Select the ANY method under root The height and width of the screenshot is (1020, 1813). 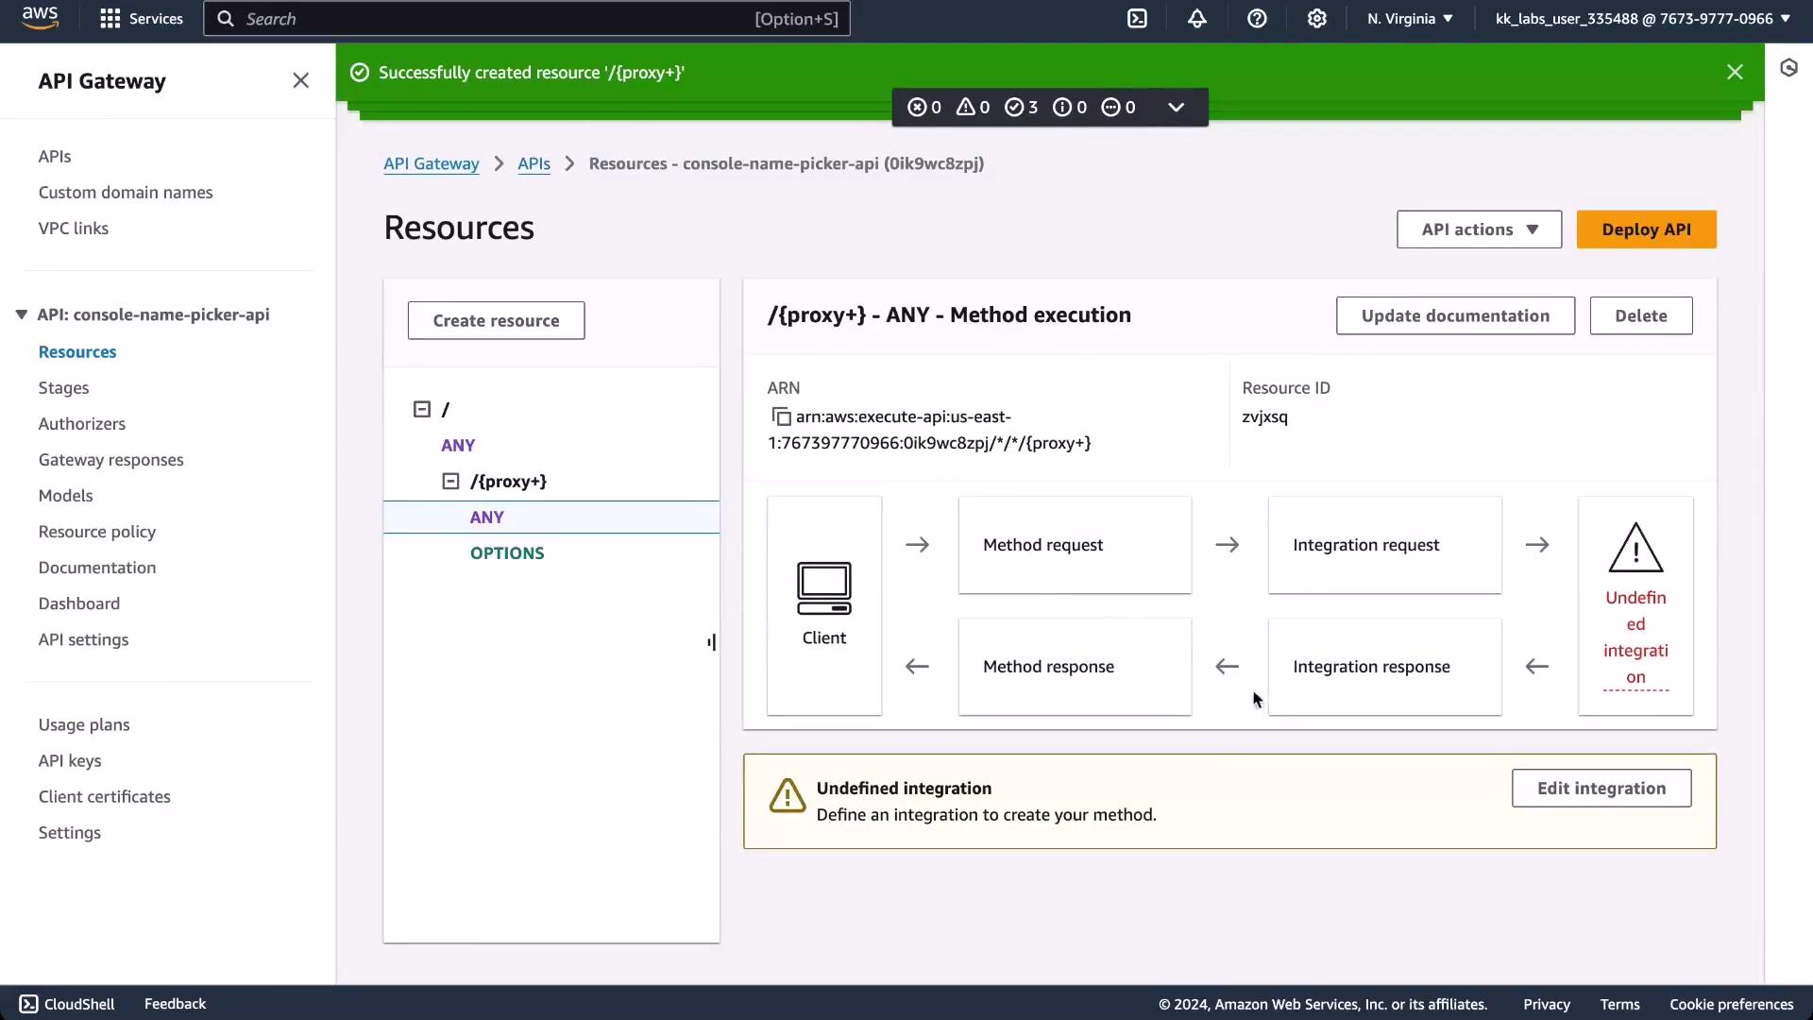pos(458,446)
